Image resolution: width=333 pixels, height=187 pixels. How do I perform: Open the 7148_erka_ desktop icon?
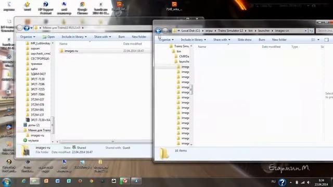(x=174, y=6)
